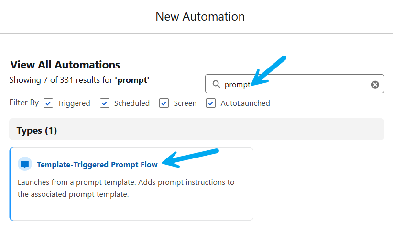Viewport: 393px width, 226px height.
Task: Click the AutoLaunched filter label text
Action: 245,103
